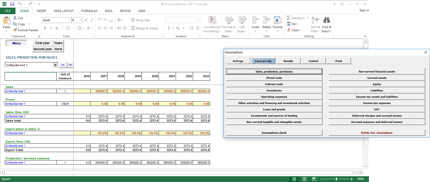Redo the last action
The image size is (430, 182).
pos(30,4)
